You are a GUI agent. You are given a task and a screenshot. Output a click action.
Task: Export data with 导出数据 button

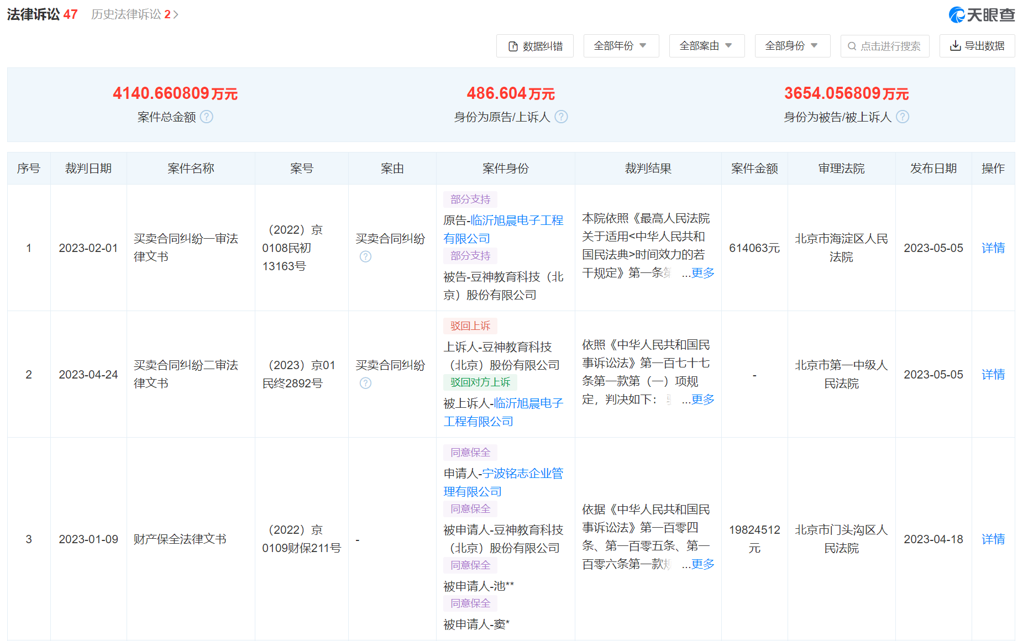pyautogui.click(x=977, y=46)
